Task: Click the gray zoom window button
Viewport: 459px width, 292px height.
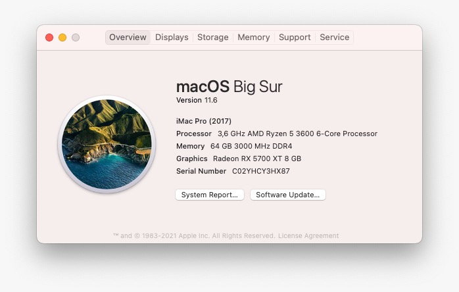Action: click(x=76, y=37)
